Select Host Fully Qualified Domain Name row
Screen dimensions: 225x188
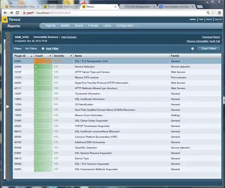pyautogui.click(x=117, y=110)
